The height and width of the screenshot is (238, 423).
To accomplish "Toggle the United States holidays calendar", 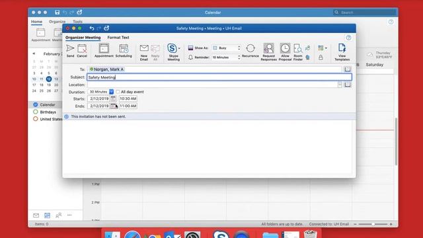I will (35, 119).
